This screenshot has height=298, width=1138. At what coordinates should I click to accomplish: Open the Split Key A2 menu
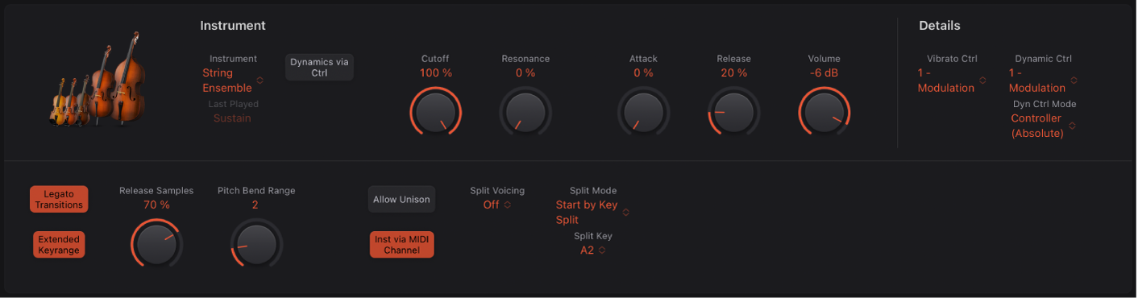pyautogui.click(x=592, y=250)
